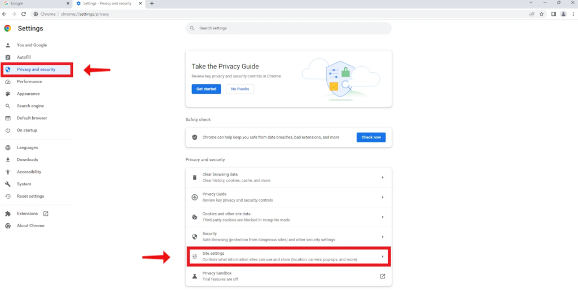Open the side panel icon
The image size is (578, 300).
(553, 14)
